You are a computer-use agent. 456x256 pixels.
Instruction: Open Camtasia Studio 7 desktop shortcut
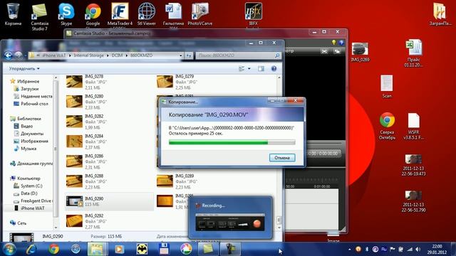click(40, 16)
